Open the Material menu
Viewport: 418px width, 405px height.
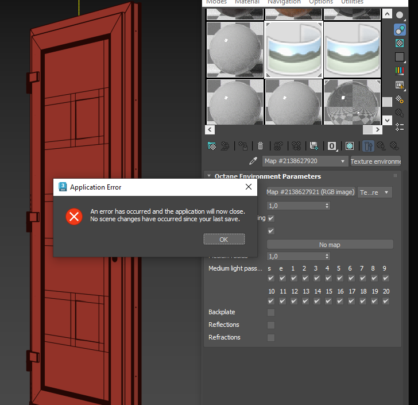click(247, 2)
